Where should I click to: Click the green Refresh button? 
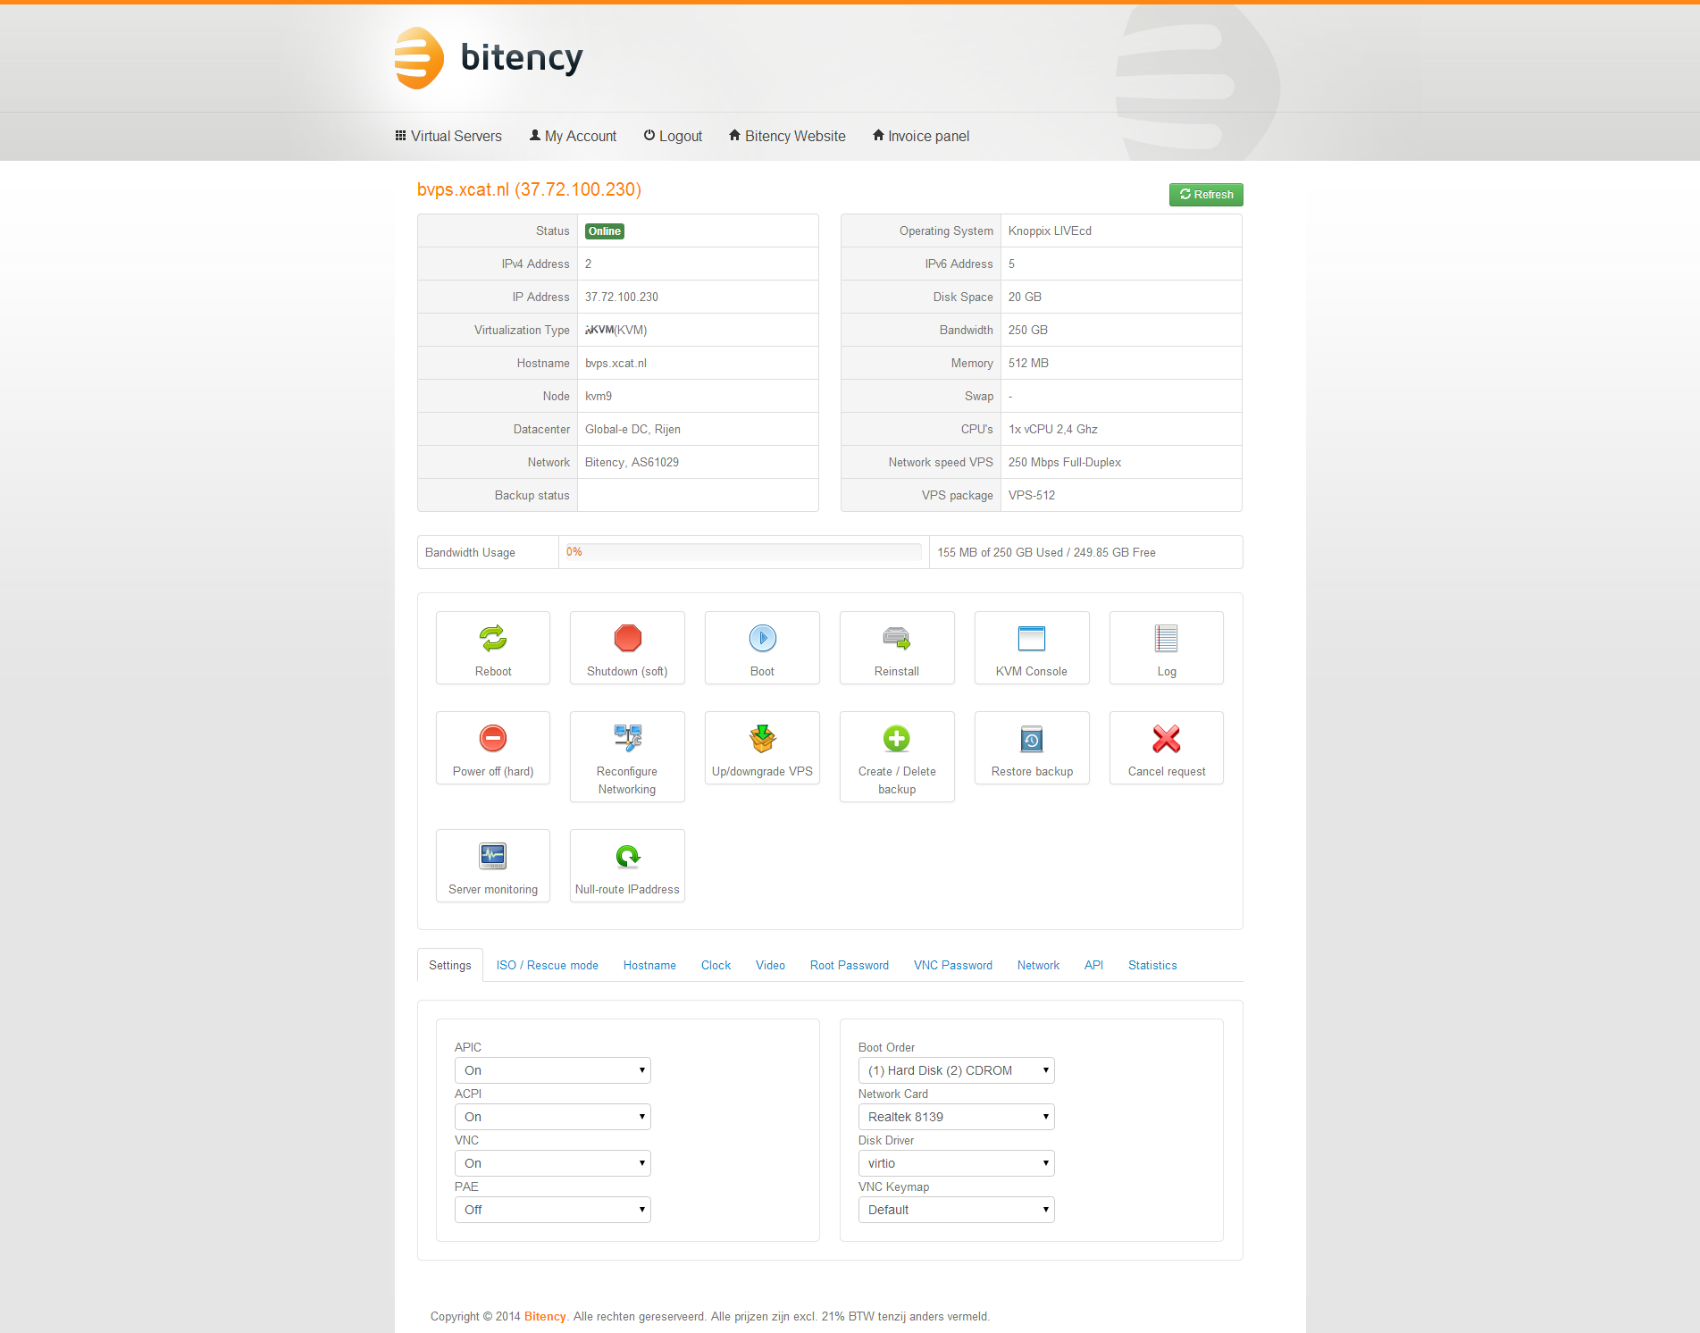click(1206, 195)
